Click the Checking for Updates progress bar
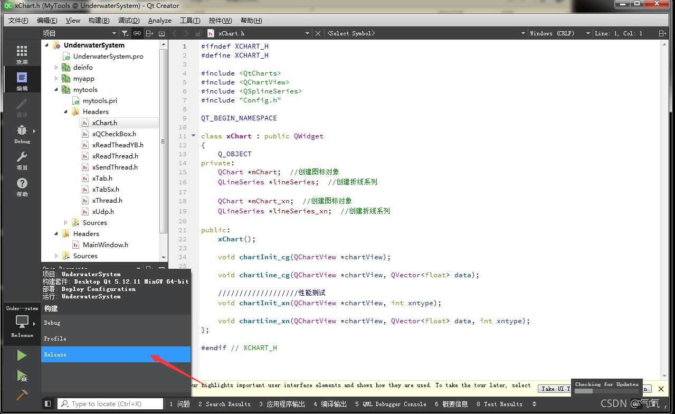675x414 pixels. click(x=606, y=391)
